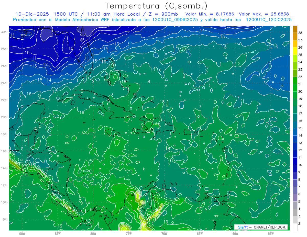Click the 'ONAMET/REP.DOM.' credit box
The width and height of the screenshot is (307, 237).
pos(261,227)
